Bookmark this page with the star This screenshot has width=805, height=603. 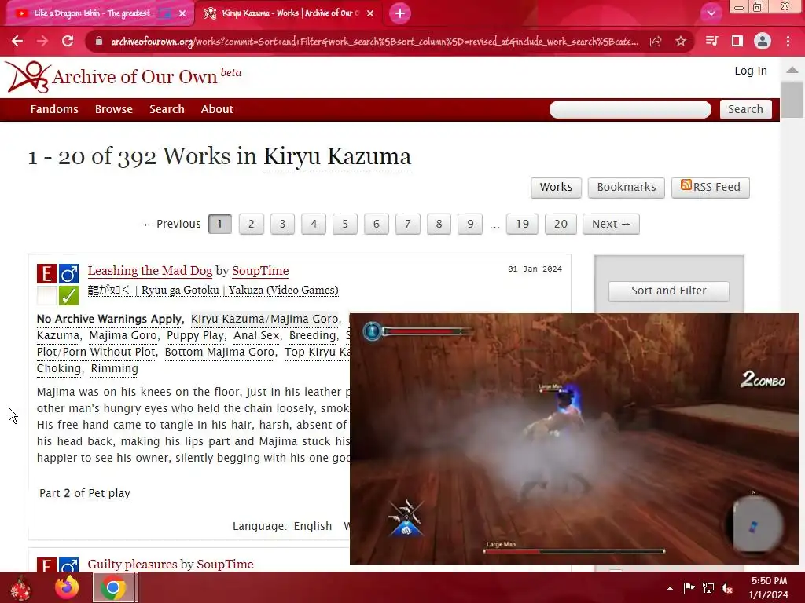click(x=681, y=42)
